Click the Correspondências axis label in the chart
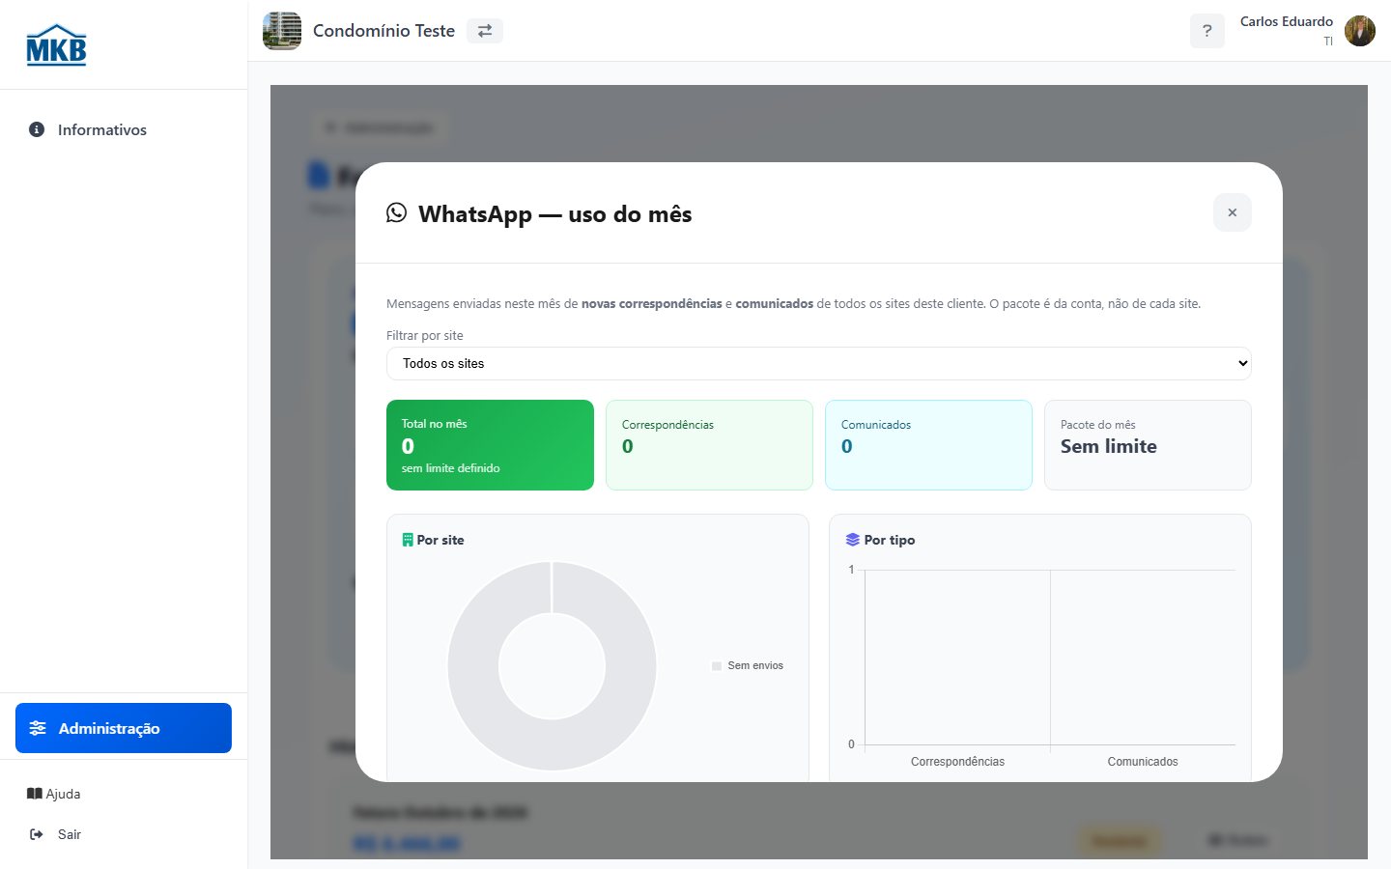This screenshot has width=1391, height=869. pyautogui.click(x=957, y=762)
